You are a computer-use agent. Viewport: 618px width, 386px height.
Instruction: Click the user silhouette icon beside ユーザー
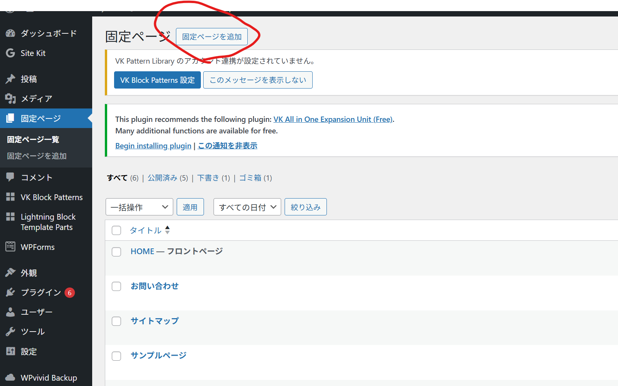click(10, 312)
